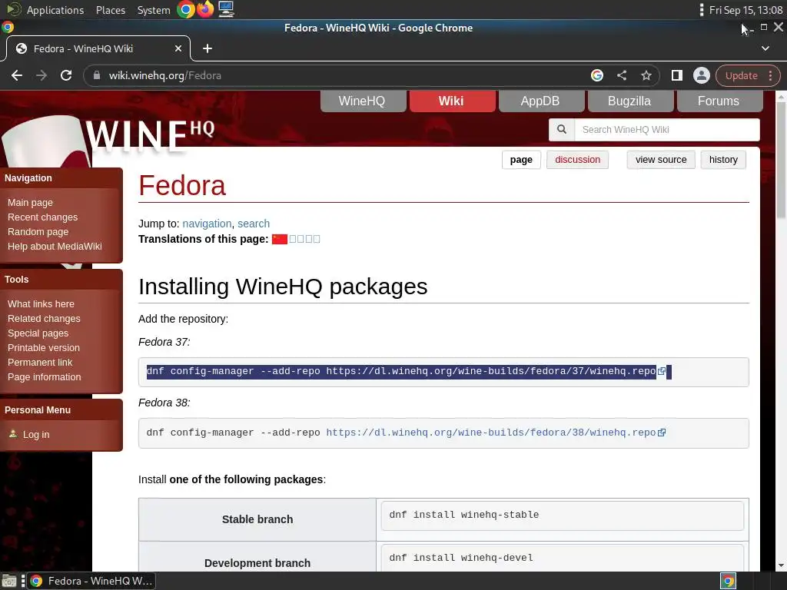Click the Google icon in address bar
Screen dimensions: 787x590
[x=596, y=75]
